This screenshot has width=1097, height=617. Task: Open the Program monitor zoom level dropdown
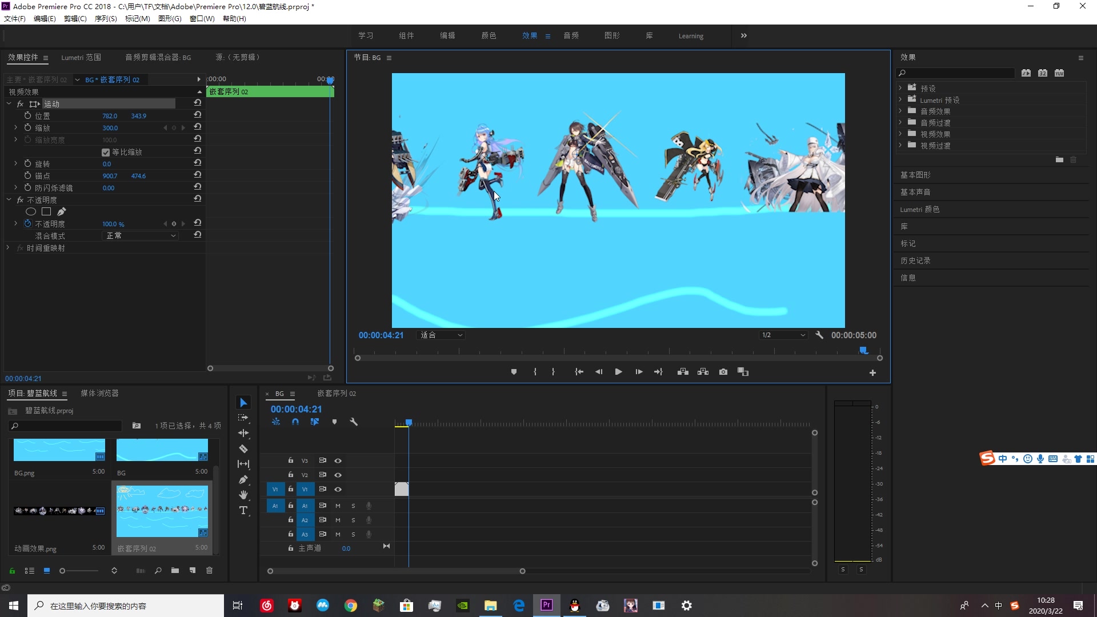tap(441, 335)
